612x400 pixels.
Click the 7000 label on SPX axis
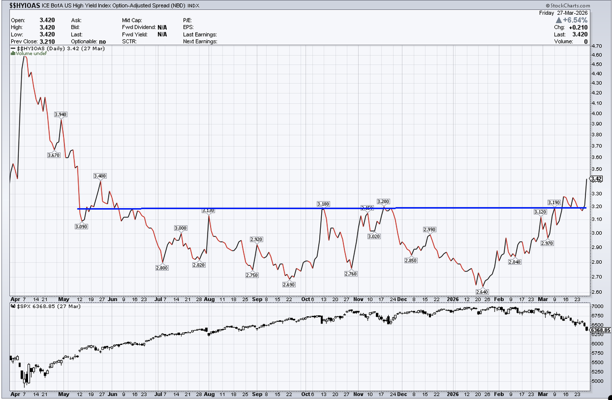(597, 306)
